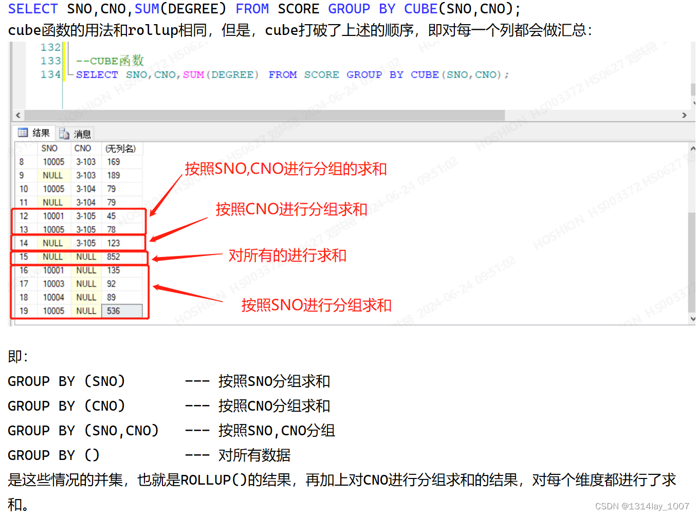This screenshot has height=516, width=697.
Task: Select row header 15 in the results grid
Action: [24, 256]
